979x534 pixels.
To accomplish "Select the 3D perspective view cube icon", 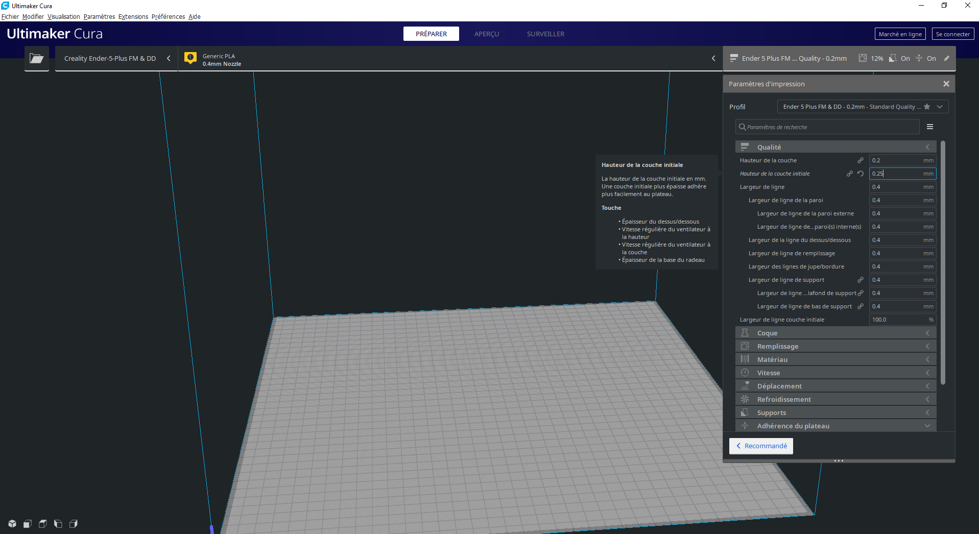I will [12, 524].
